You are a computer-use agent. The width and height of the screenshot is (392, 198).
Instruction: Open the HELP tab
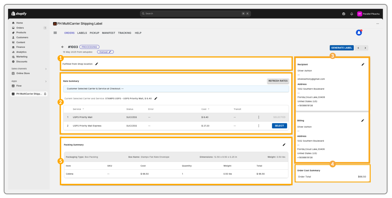click(x=138, y=33)
